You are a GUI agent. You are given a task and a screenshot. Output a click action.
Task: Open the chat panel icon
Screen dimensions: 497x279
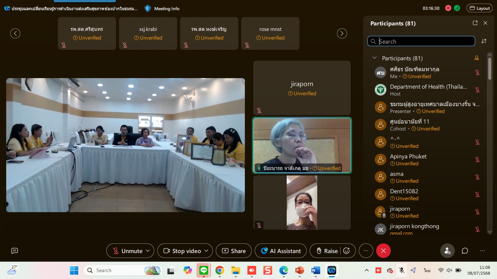coord(465,251)
